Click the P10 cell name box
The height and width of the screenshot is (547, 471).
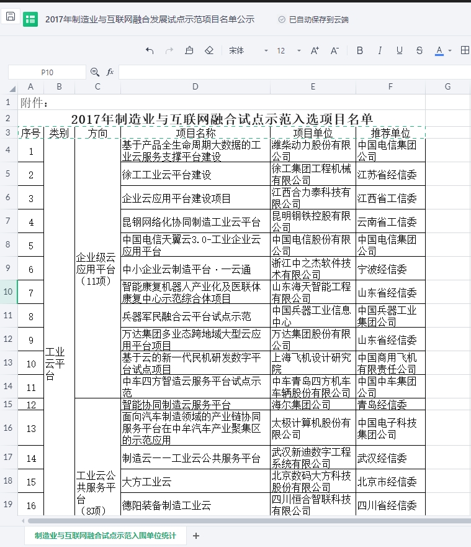point(47,72)
